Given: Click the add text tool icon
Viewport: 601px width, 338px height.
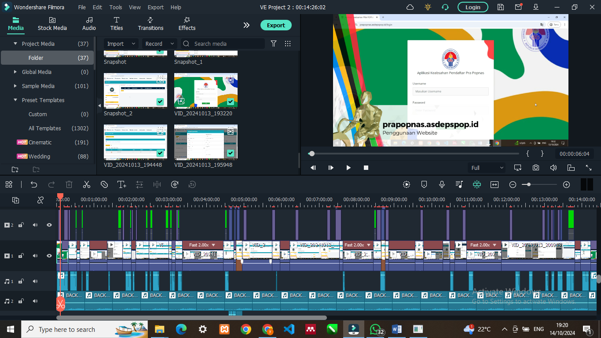Looking at the screenshot, I should coord(122,184).
